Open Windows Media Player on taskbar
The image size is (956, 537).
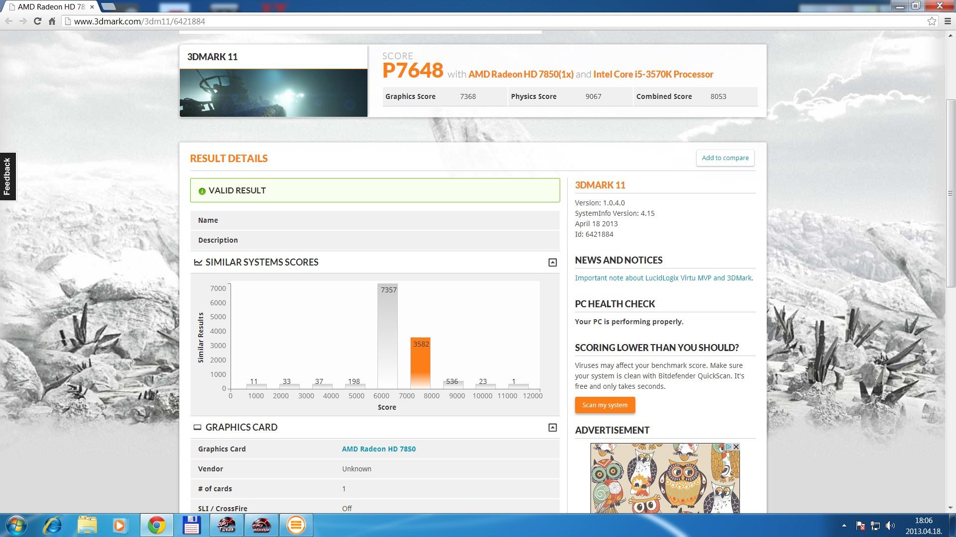(x=119, y=526)
